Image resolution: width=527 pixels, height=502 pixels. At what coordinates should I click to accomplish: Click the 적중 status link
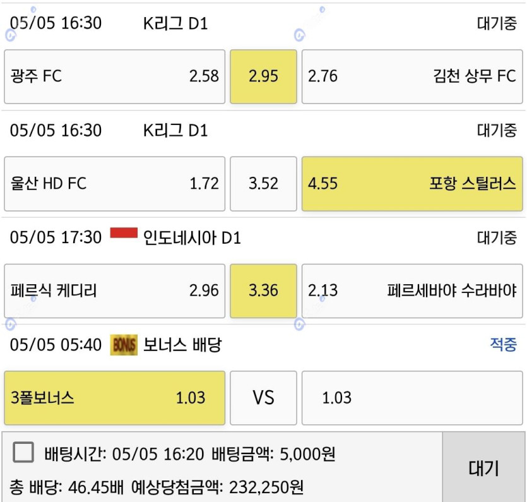(x=503, y=344)
